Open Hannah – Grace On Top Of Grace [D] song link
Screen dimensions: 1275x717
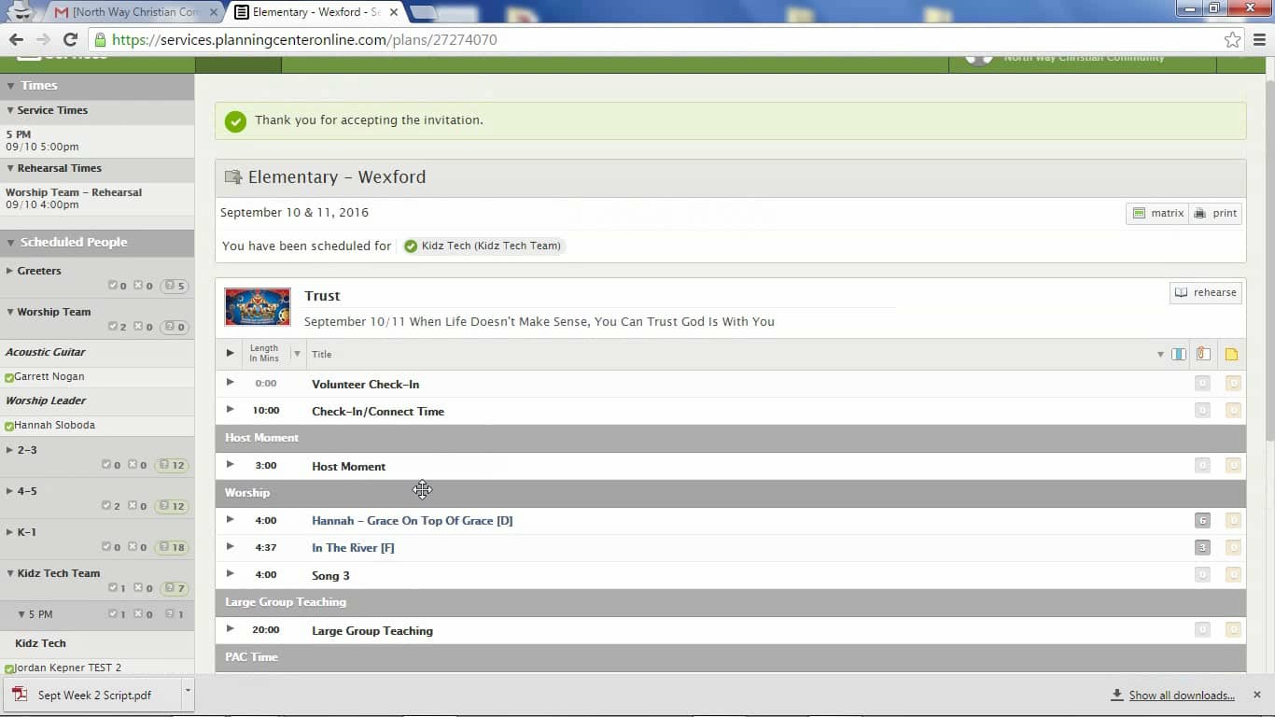413,521
